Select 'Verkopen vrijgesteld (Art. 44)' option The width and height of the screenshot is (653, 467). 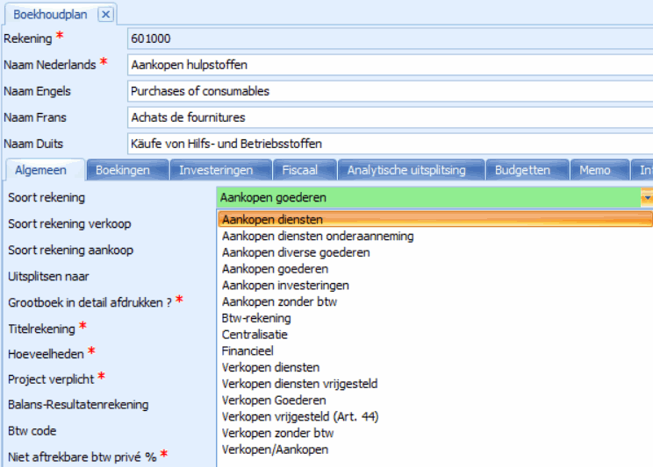pyautogui.click(x=300, y=416)
